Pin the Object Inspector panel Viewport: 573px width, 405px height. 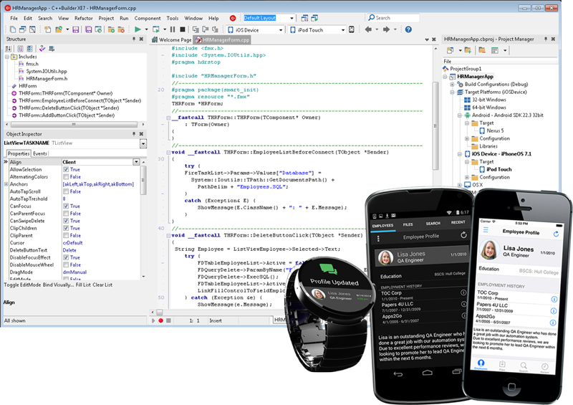[133, 134]
